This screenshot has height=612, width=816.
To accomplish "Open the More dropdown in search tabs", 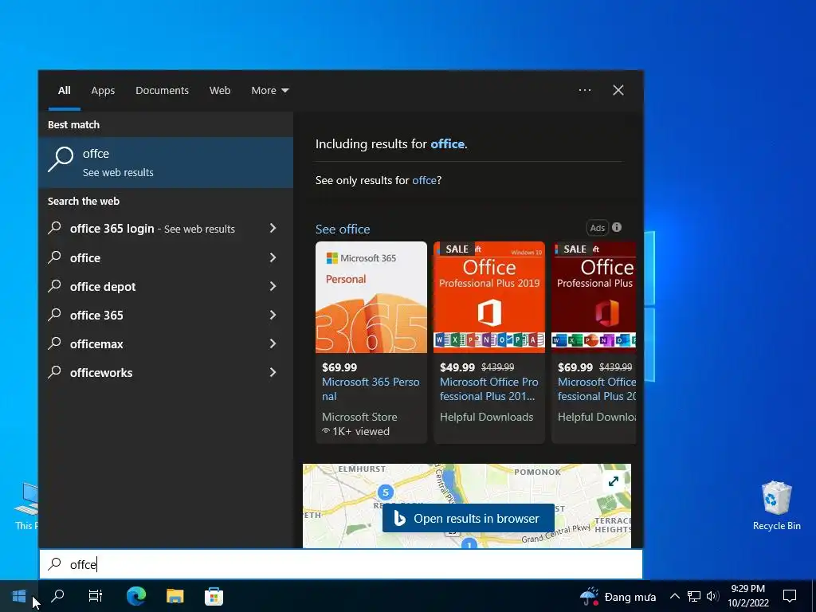I will click(x=269, y=91).
